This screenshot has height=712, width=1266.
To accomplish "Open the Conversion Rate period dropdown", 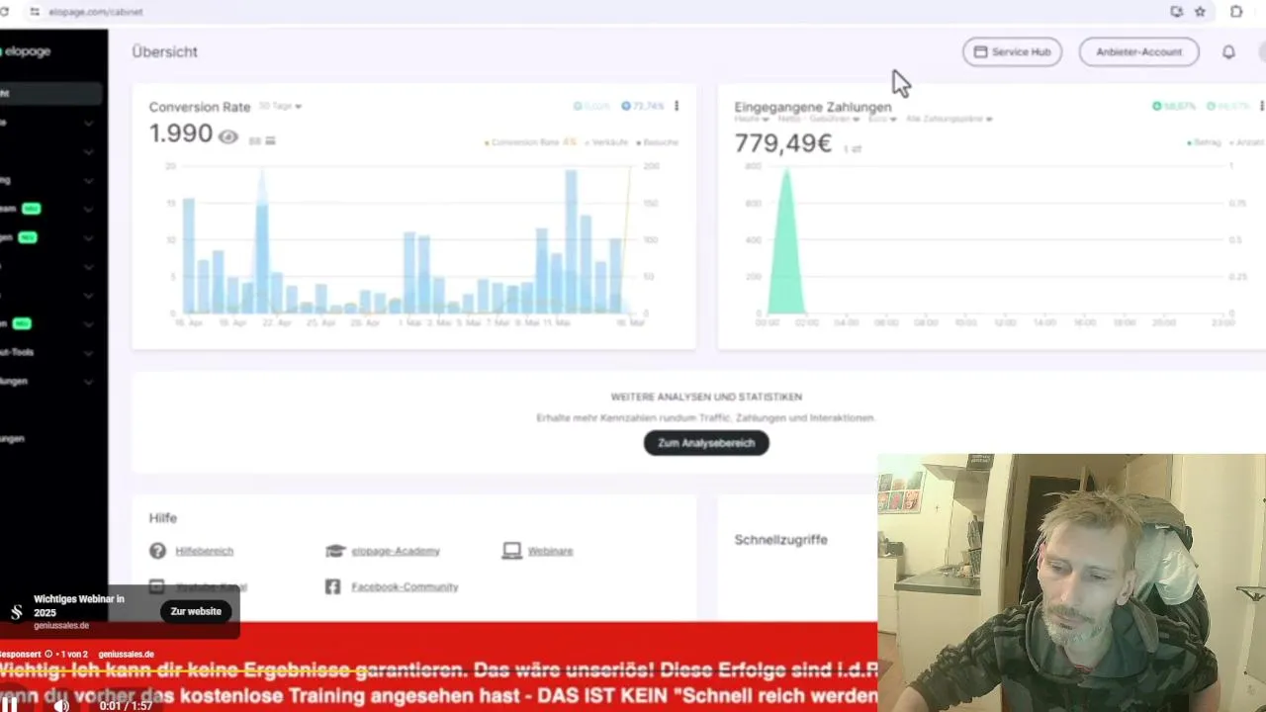I will click(280, 106).
